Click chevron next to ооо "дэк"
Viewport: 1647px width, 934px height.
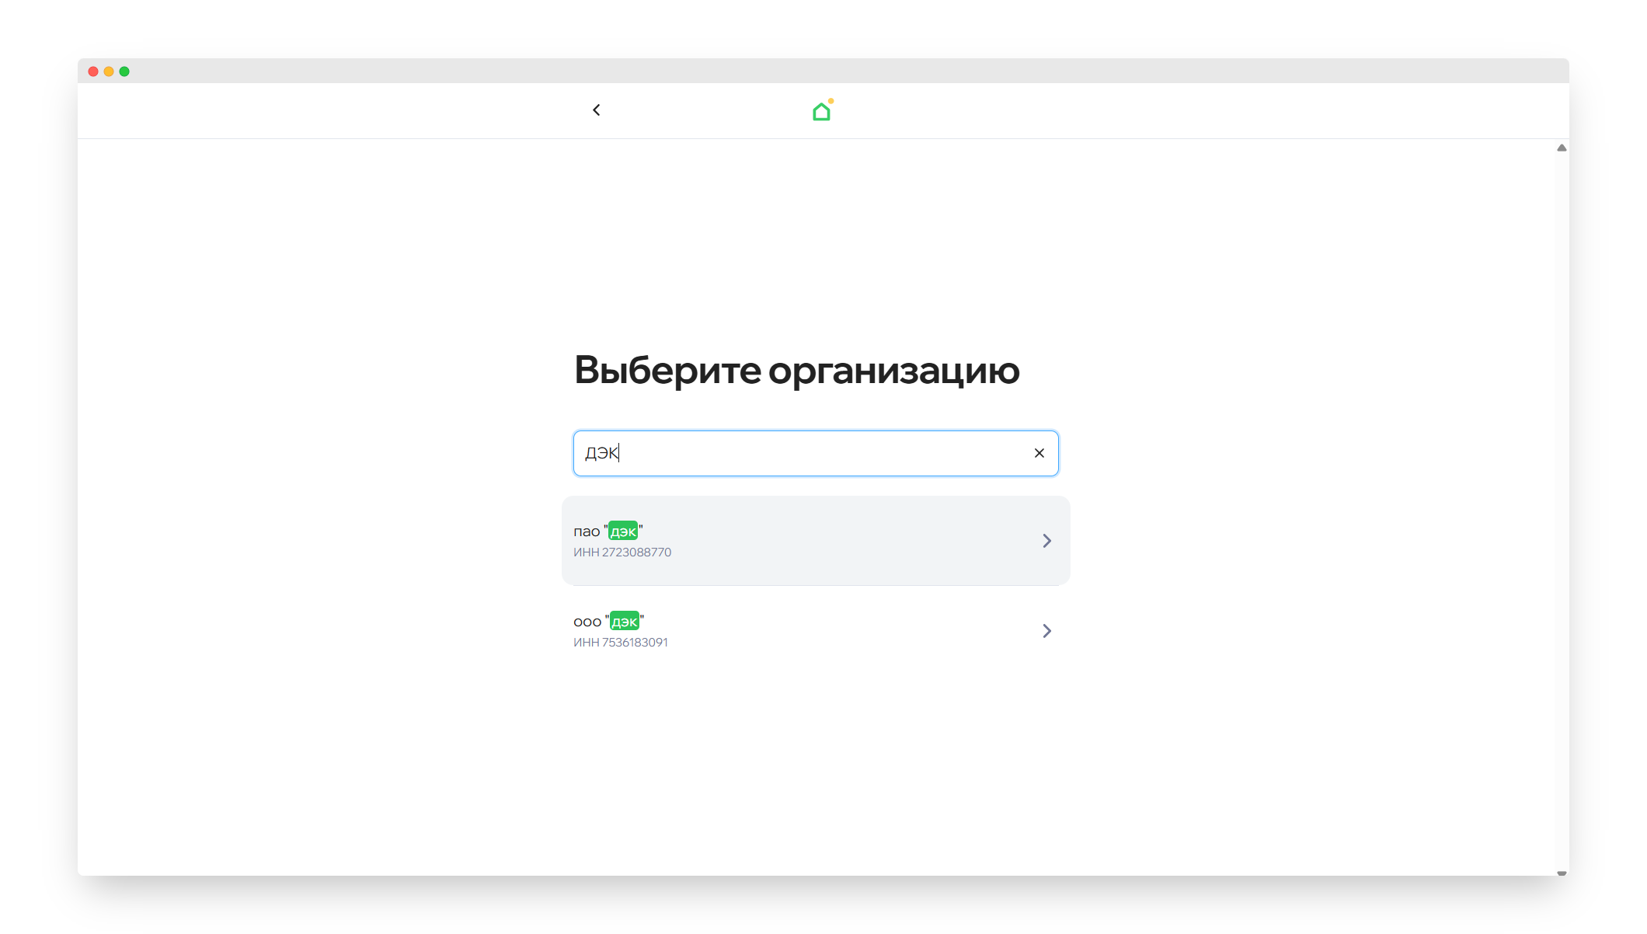coord(1046,631)
